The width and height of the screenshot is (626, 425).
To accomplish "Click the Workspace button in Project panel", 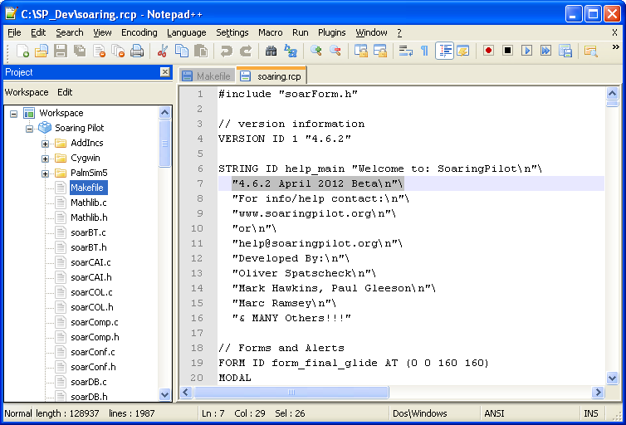I will point(27,92).
